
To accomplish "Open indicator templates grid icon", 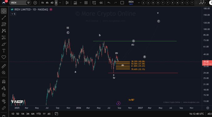I will pyautogui.click(x=86, y=3).
